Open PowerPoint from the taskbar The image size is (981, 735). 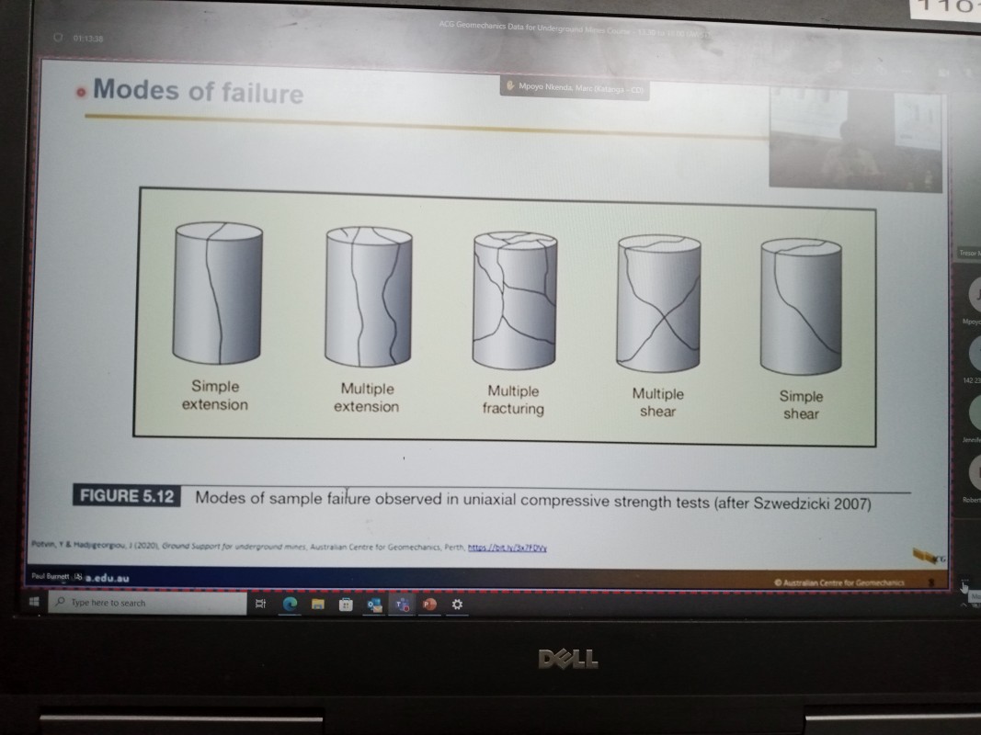[429, 604]
